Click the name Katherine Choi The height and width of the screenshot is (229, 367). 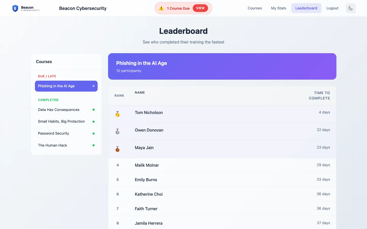(x=149, y=194)
